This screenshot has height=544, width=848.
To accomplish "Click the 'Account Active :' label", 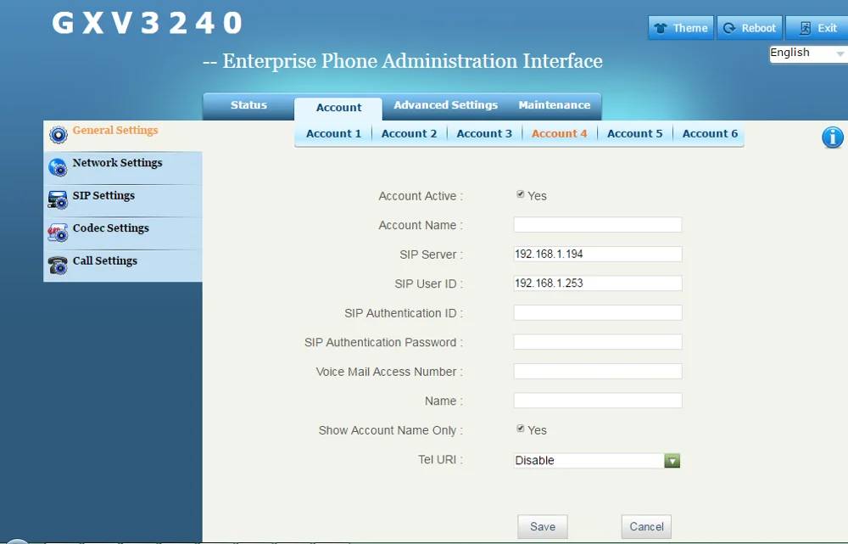I will click(x=421, y=196).
